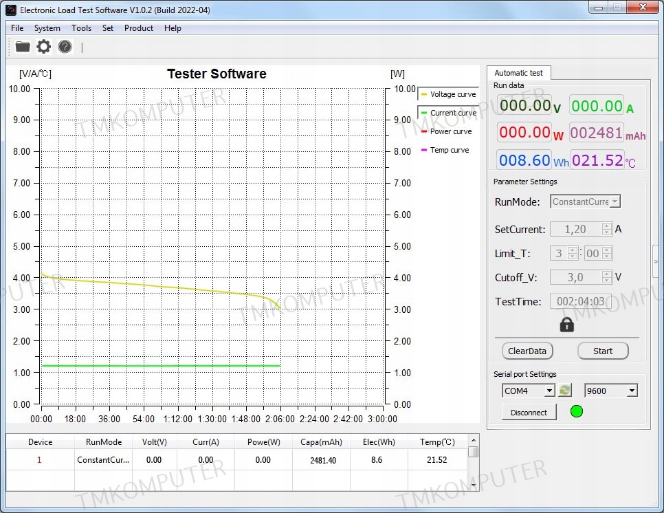Click the help question mark icon
The width and height of the screenshot is (664, 513).
65,47
